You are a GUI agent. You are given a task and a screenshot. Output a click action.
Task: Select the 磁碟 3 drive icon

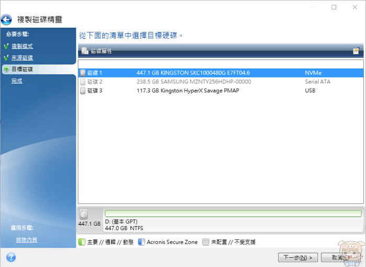pyautogui.click(x=83, y=91)
